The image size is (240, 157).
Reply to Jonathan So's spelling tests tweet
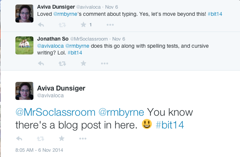point(41,63)
